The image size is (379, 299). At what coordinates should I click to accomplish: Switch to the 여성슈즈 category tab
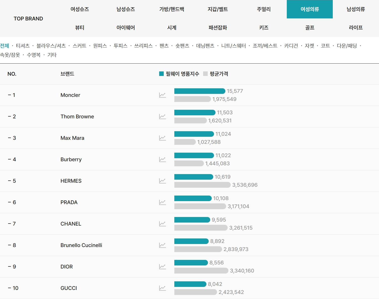point(80,9)
